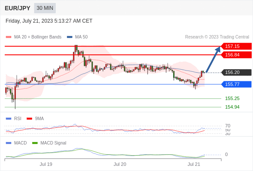
Task: Click the Jul 21 date axis label
Action: (x=194, y=164)
